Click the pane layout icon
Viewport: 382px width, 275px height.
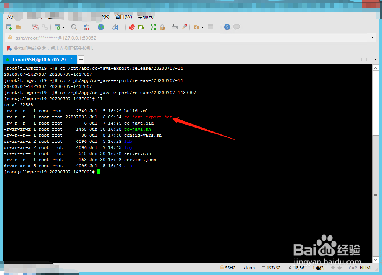coord(210,27)
